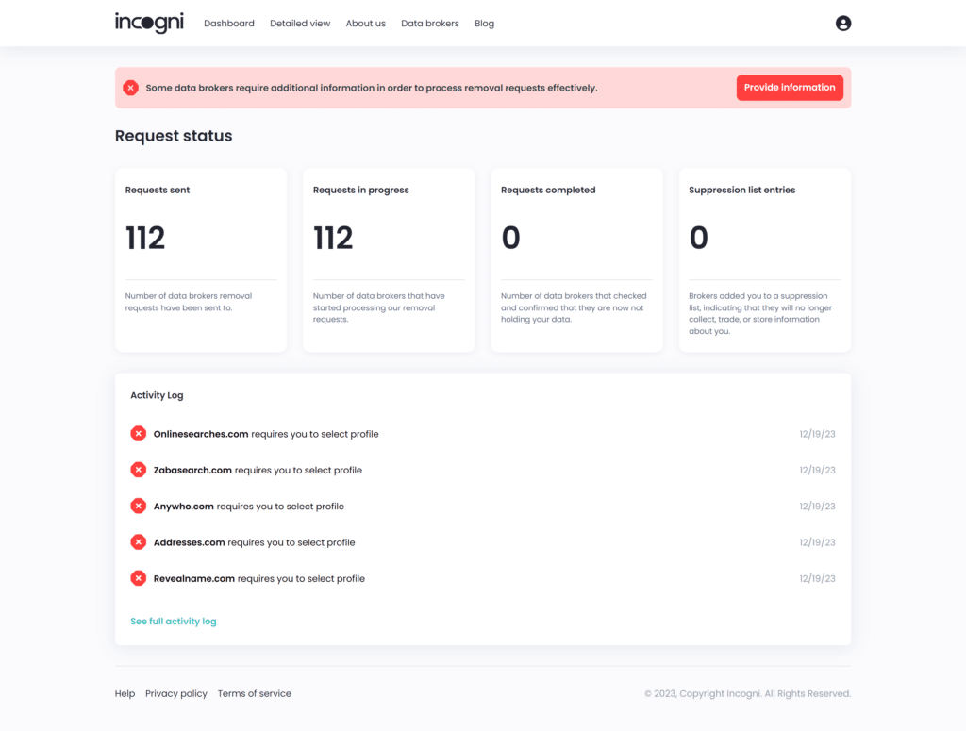The height and width of the screenshot is (731, 966).
Task: Click the red X icon beside Revealname.com
Action: coord(139,578)
